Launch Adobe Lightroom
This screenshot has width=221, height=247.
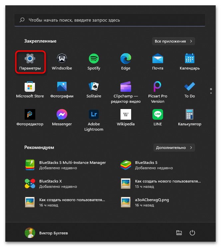(x=94, y=120)
